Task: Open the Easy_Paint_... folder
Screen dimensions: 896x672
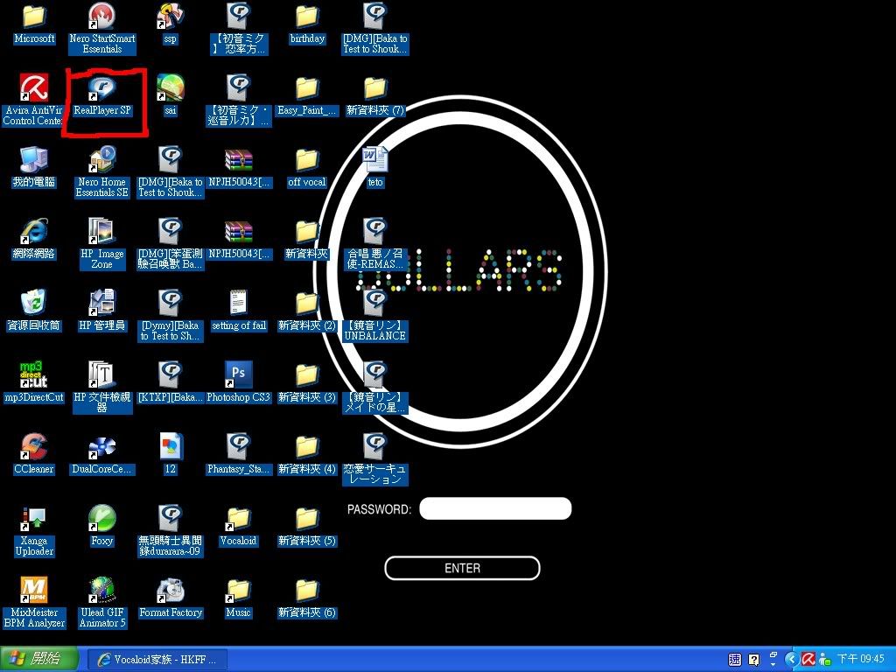Action: tap(307, 94)
